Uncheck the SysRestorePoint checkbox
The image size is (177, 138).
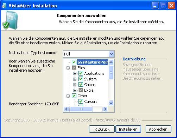coord(74,62)
